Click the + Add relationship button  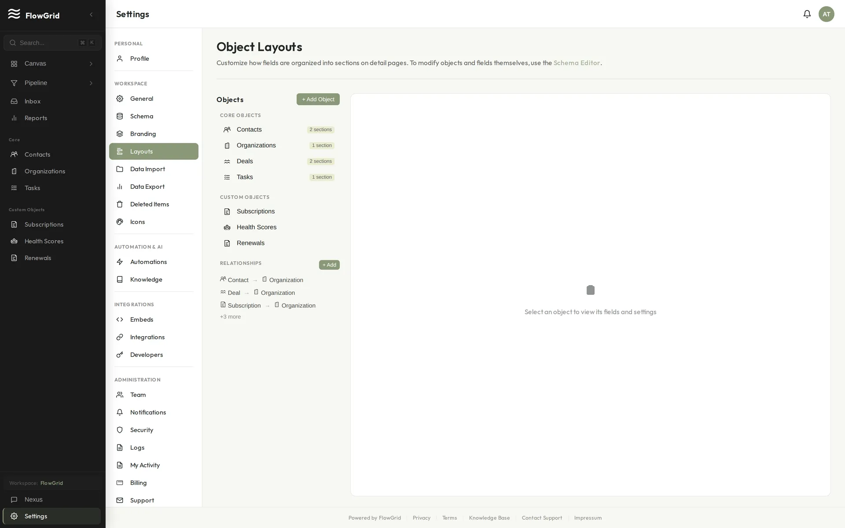pos(329,265)
